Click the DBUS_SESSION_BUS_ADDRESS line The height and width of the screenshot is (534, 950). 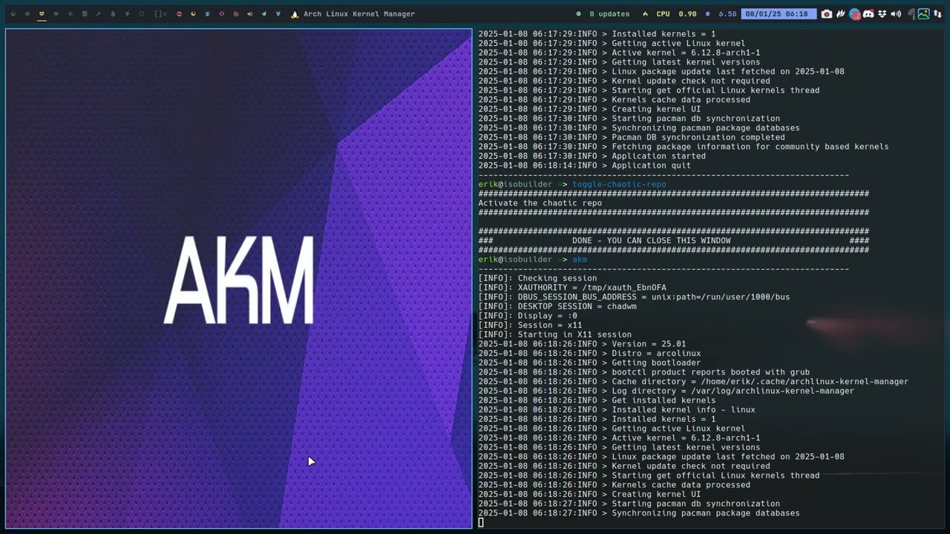(634, 297)
